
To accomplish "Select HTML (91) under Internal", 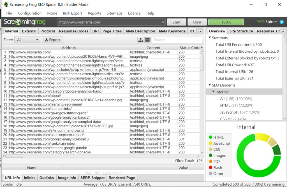I will [x=237, y=106].
